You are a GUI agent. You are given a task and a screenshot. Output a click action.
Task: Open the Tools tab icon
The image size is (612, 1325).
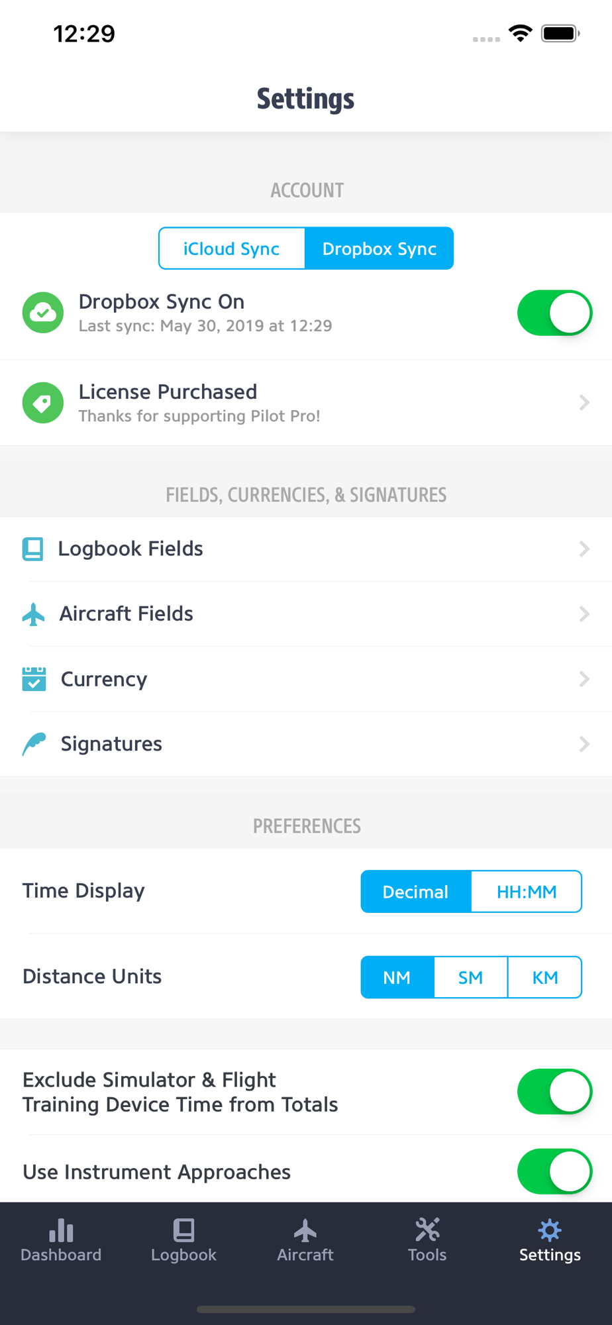pyautogui.click(x=427, y=1231)
